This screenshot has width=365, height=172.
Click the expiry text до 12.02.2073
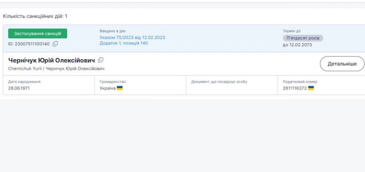pyautogui.click(x=297, y=45)
